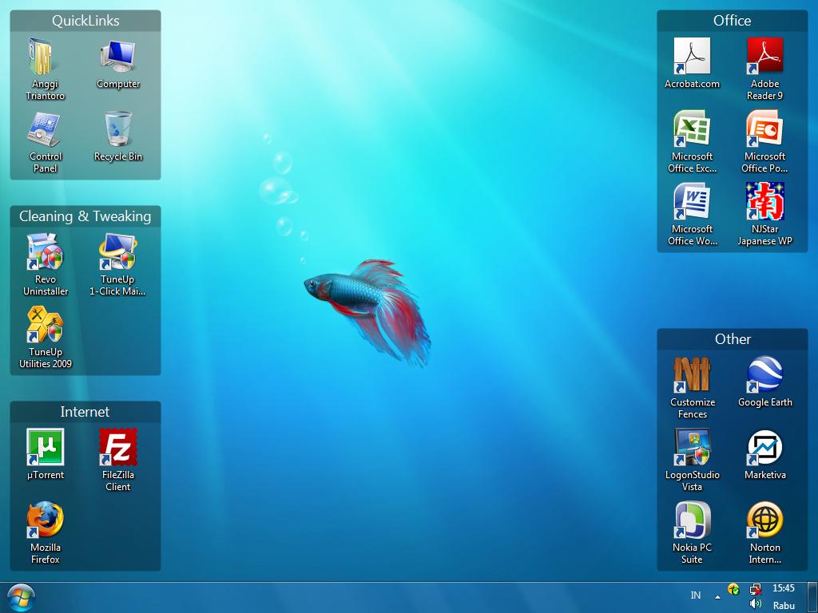Select the NJStar Japanese WP icon
Viewport: 818px width, 613px height.
[764, 202]
